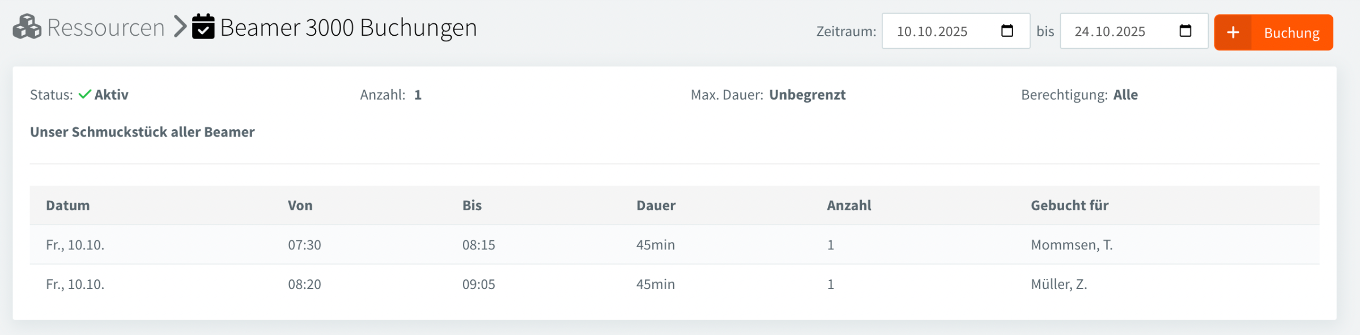Click the Bis column header

472,205
